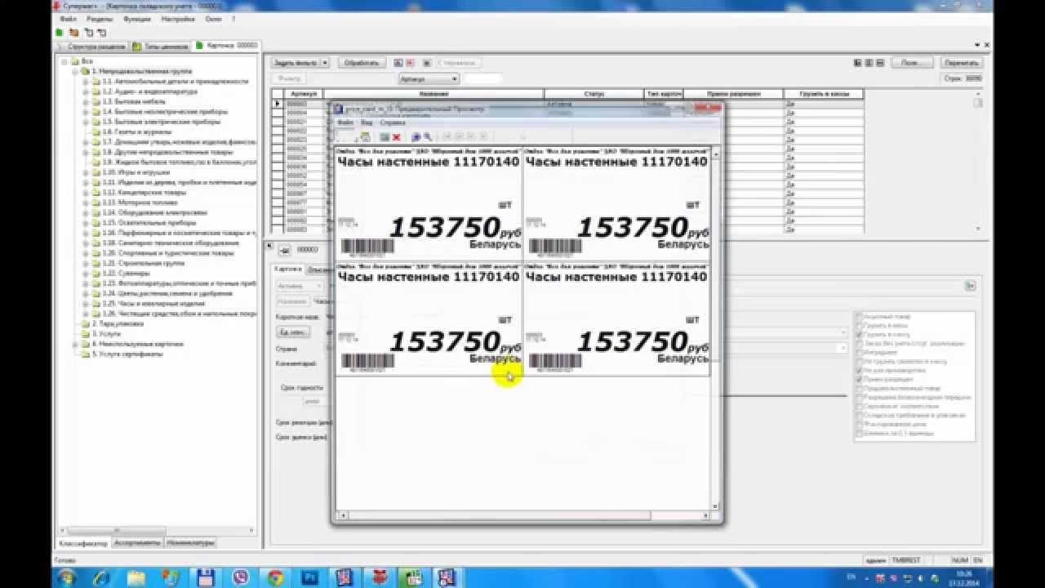This screenshot has height=588, width=1045.
Task: Open the Вид menu in the preview window
Action: [366, 122]
